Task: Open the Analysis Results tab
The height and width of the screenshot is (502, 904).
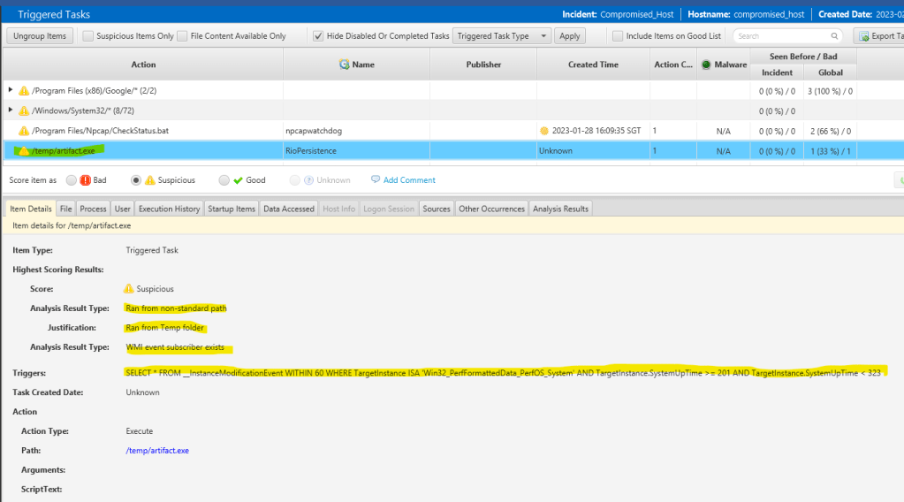Action: [x=560, y=209]
